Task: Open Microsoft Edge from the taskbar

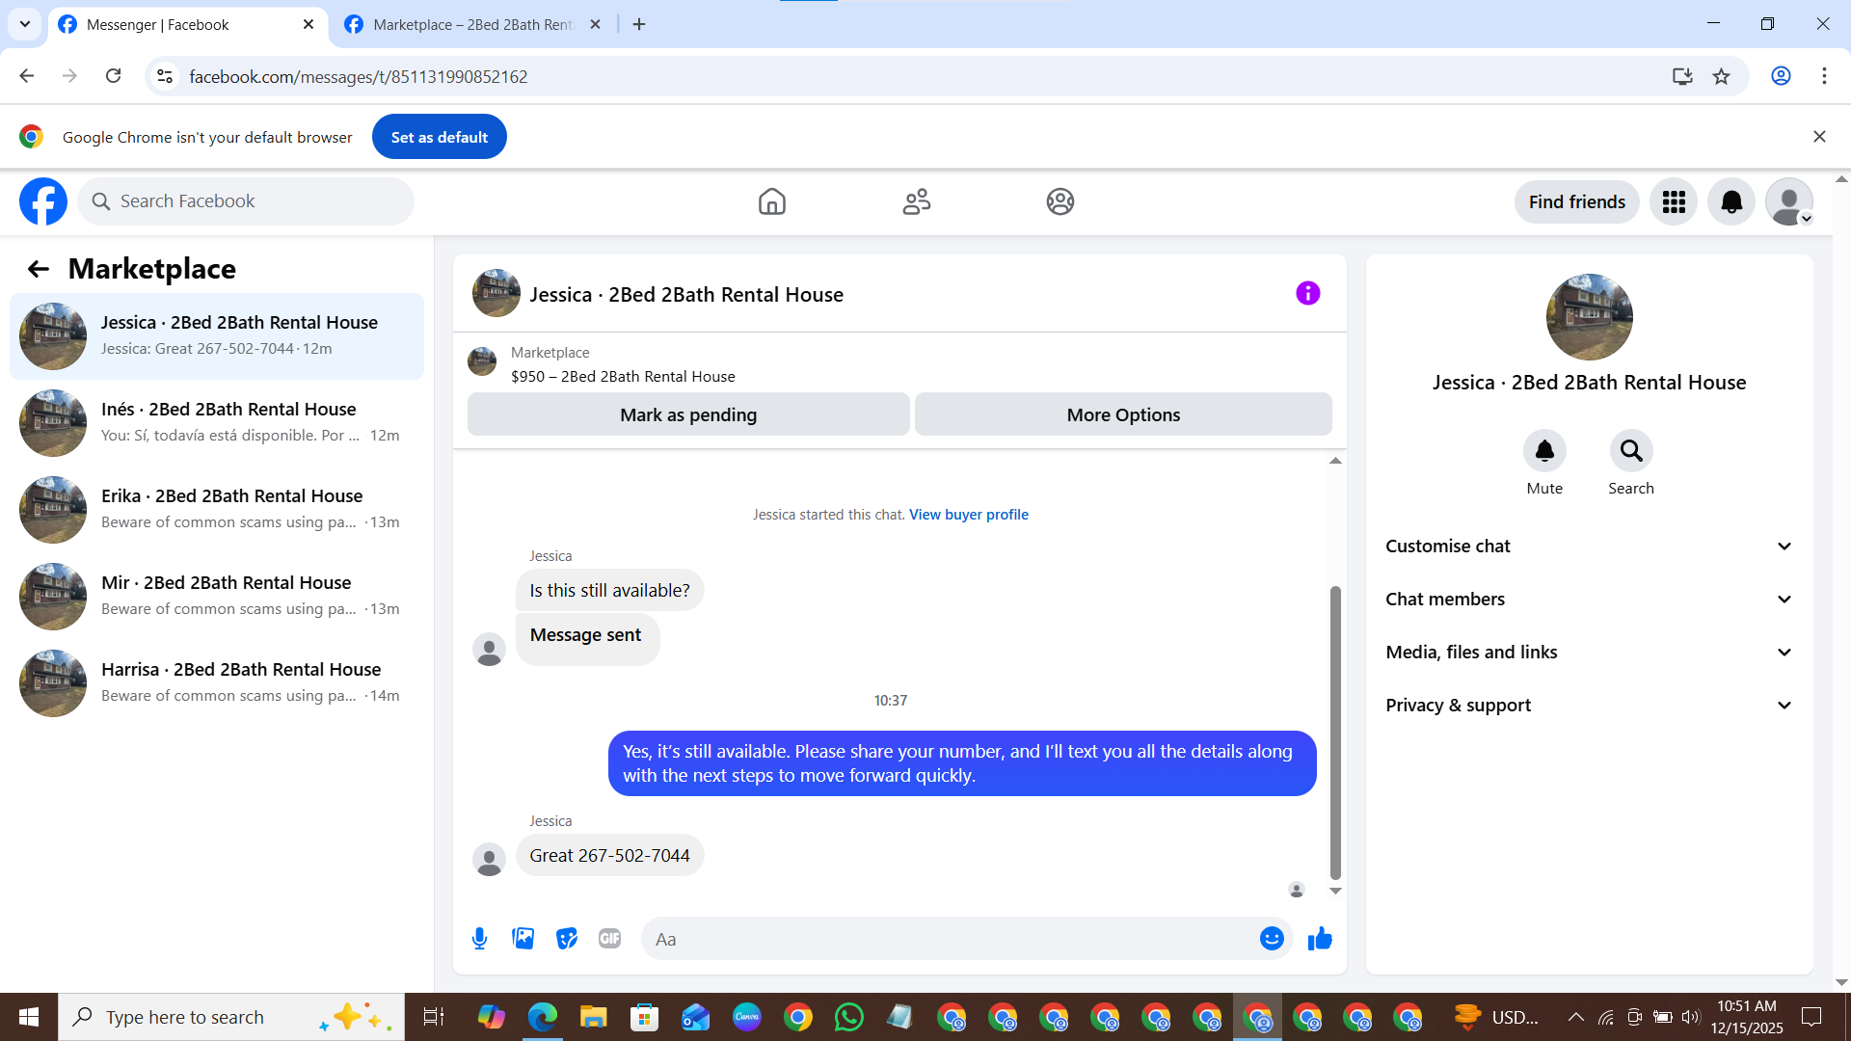Action: pyautogui.click(x=543, y=1017)
